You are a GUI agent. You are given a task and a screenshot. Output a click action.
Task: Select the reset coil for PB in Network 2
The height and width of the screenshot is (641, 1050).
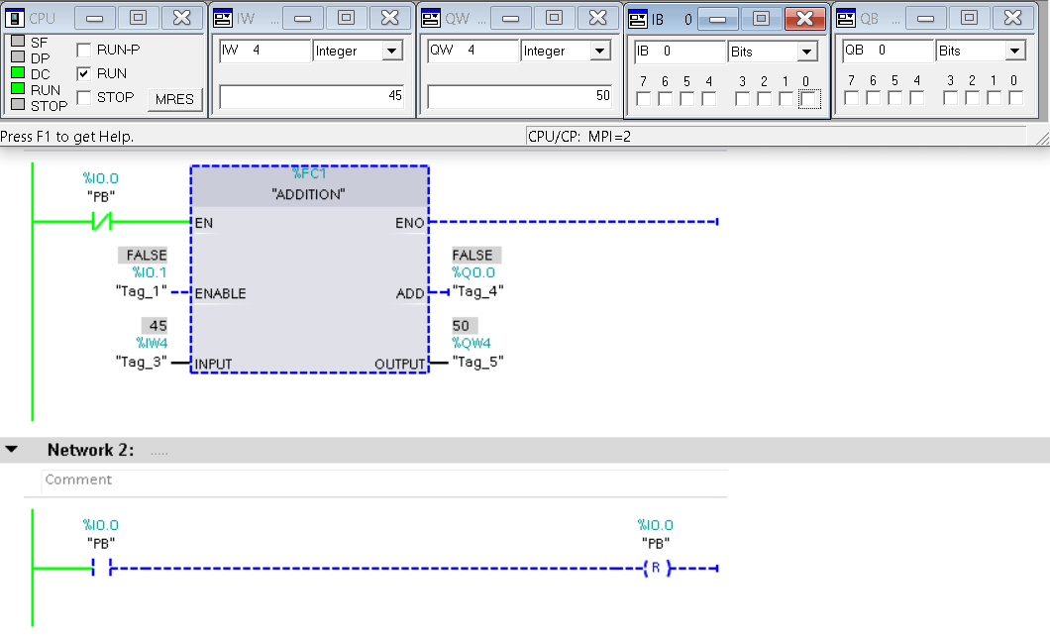(656, 568)
